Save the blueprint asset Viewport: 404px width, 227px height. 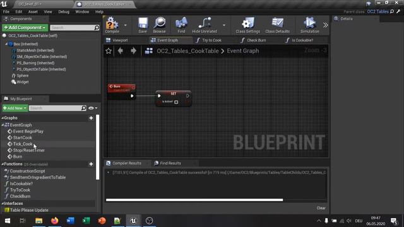point(143,25)
